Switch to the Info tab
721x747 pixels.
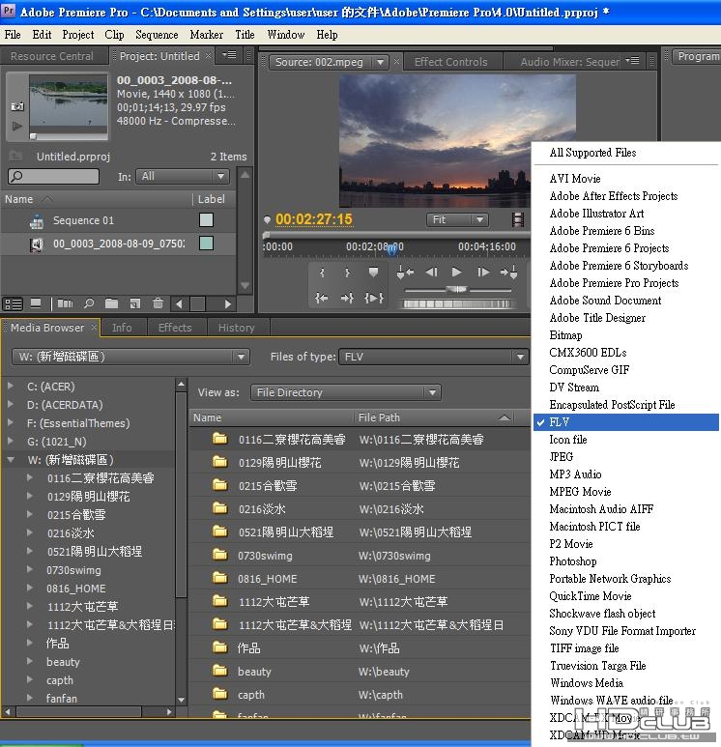tap(122, 328)
